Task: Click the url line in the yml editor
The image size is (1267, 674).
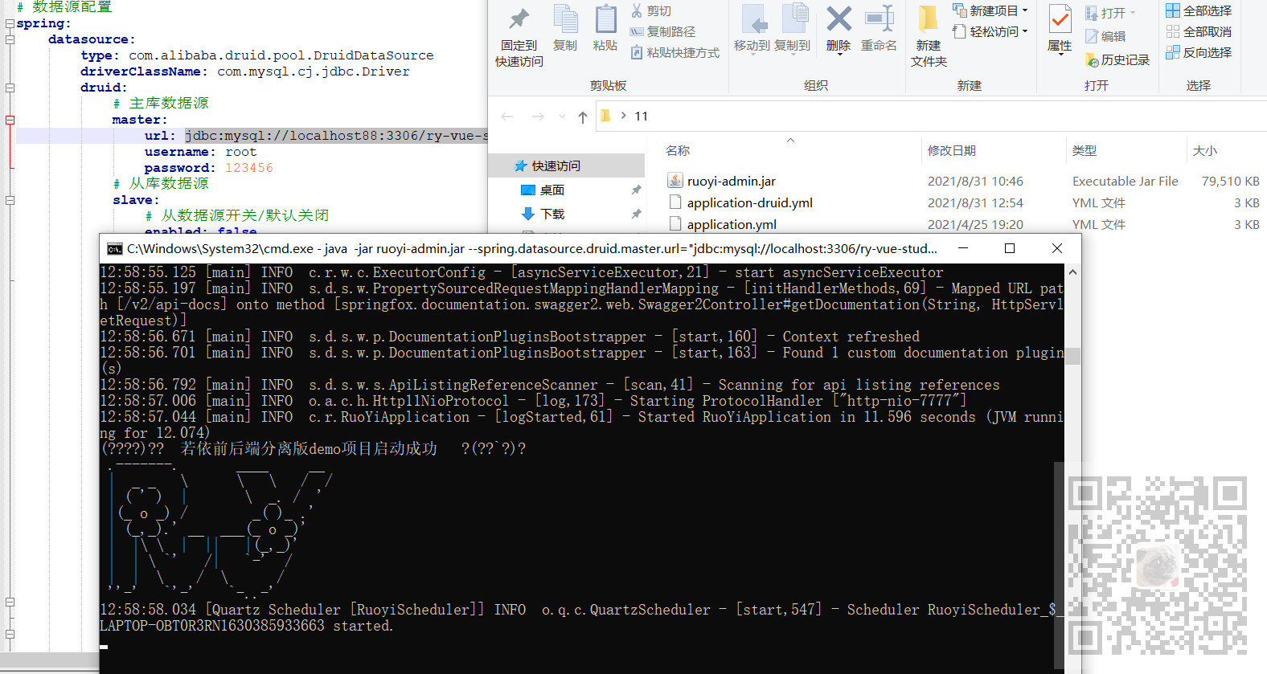Action: pyautogui.click(x=252, y=136)
